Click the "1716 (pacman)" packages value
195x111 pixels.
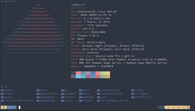tap(98, 25)
